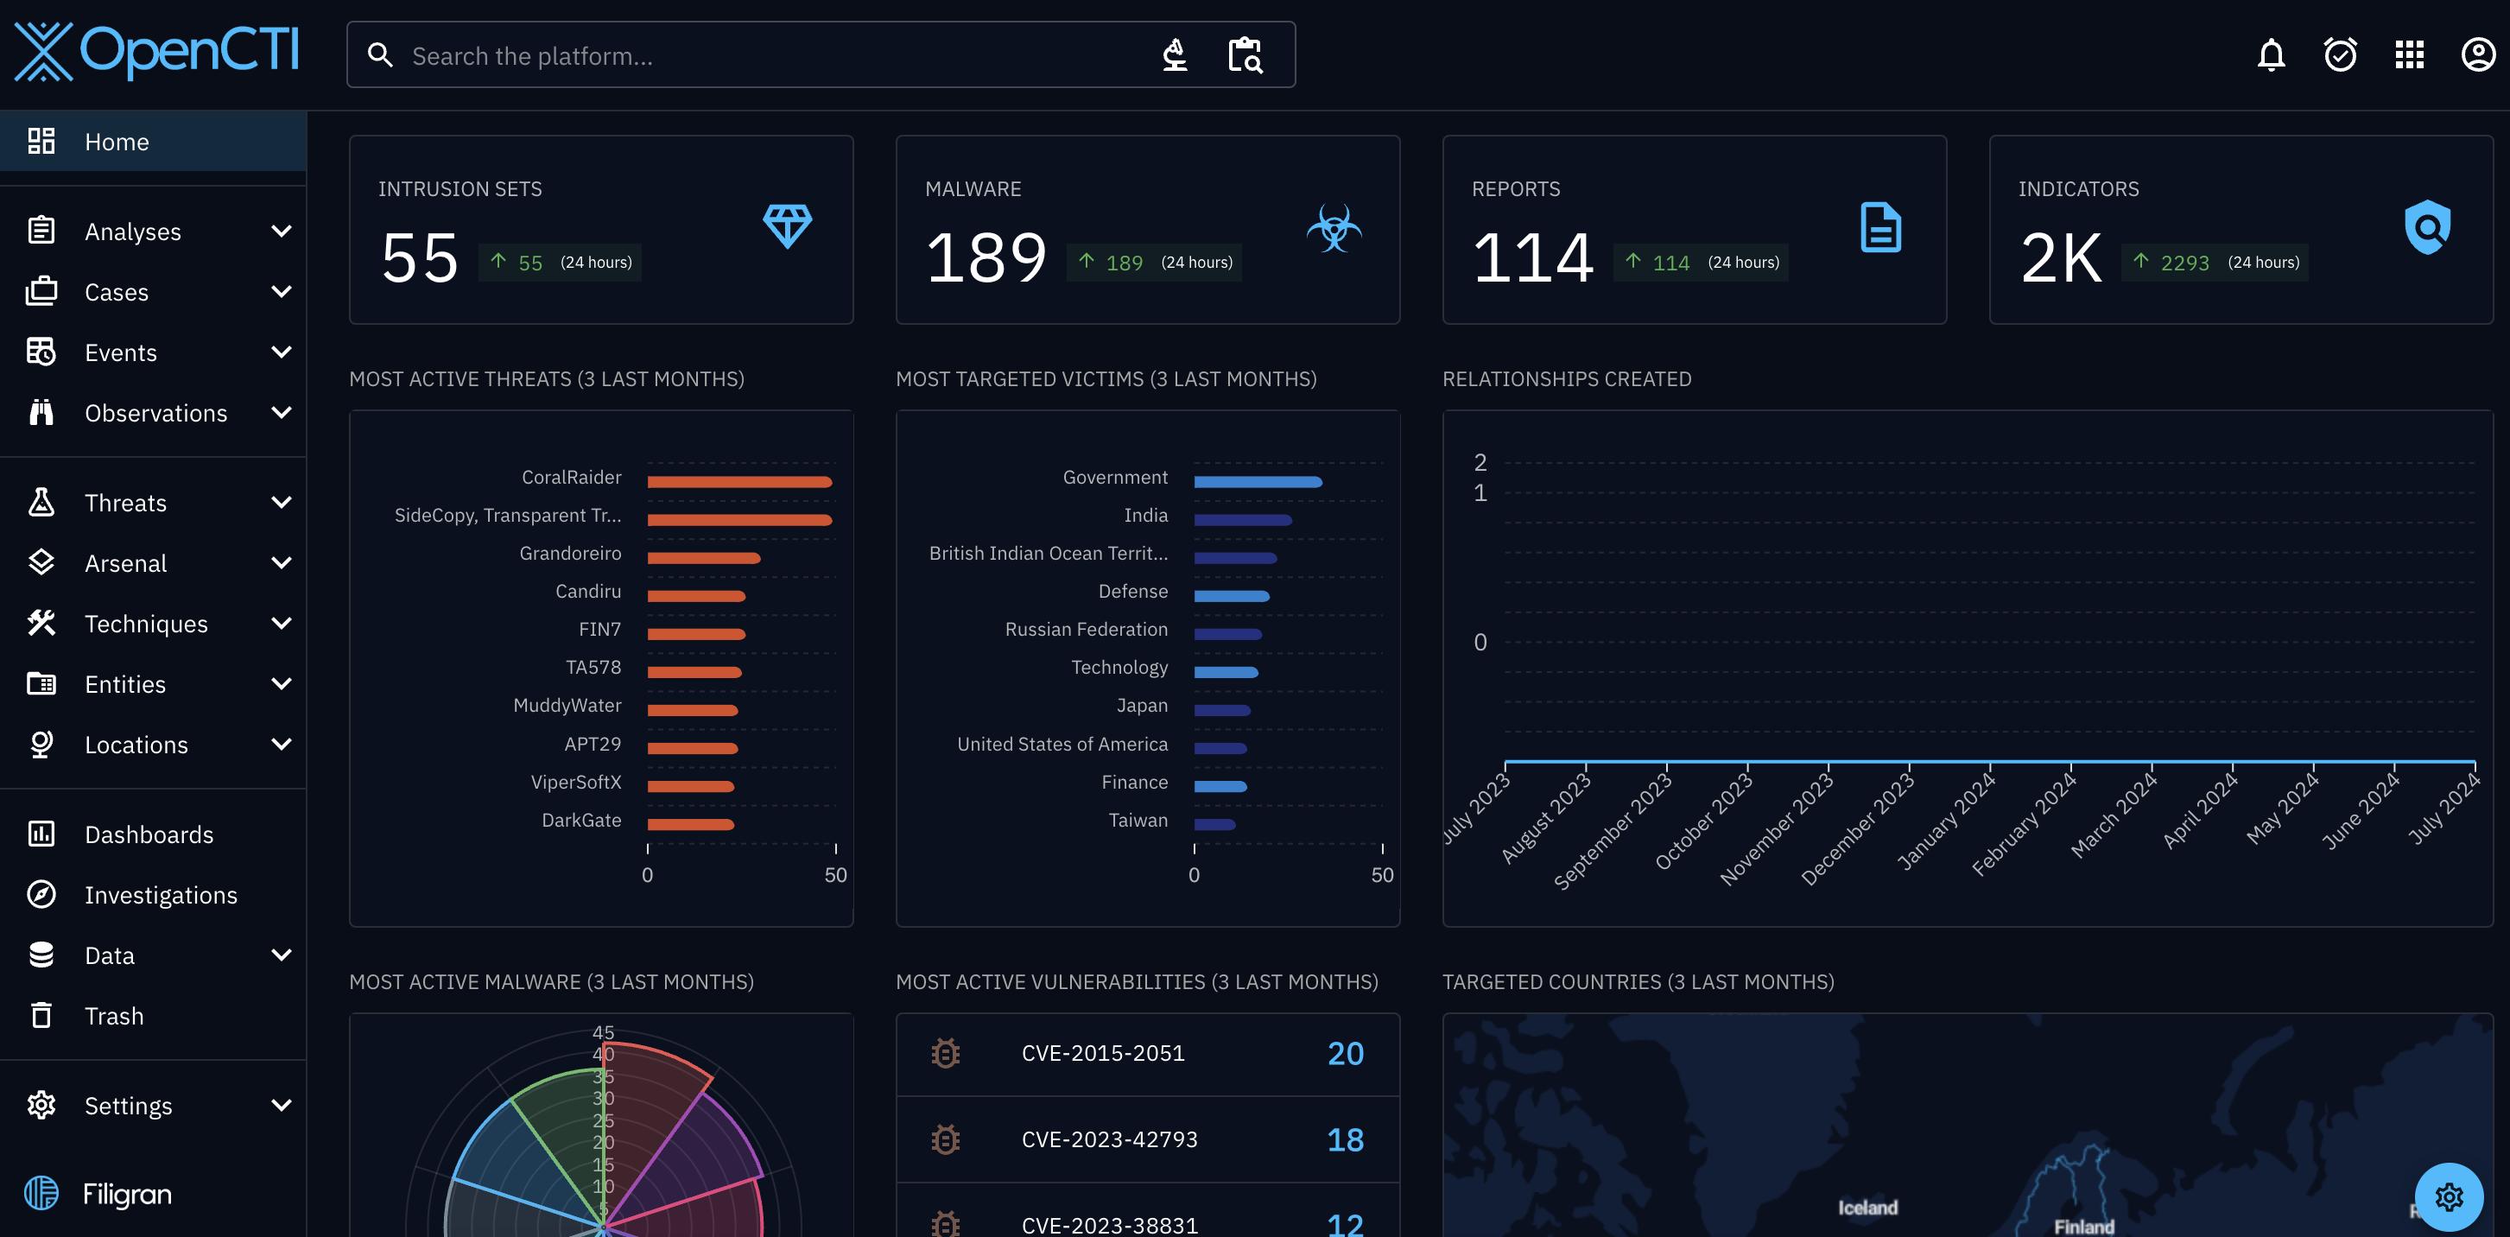Click the Malware count 189
This screenshot has width=2510, height=1237.
986,258
